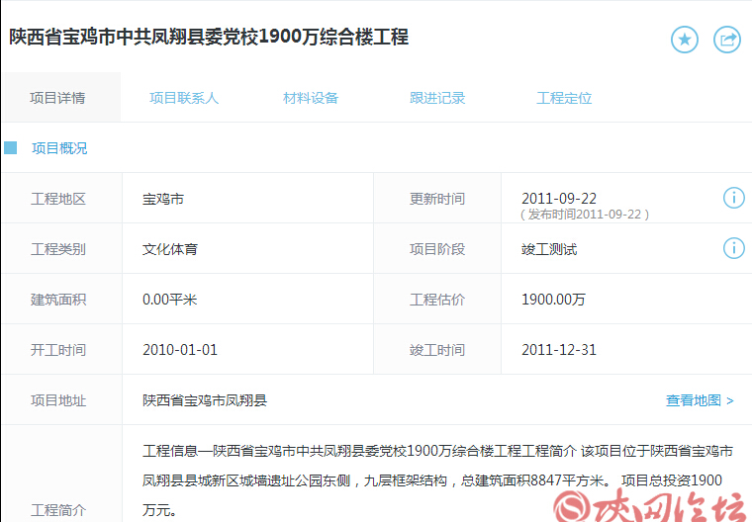Click the star icon to favorite the project
752x522 pixels.
(685, 40)
